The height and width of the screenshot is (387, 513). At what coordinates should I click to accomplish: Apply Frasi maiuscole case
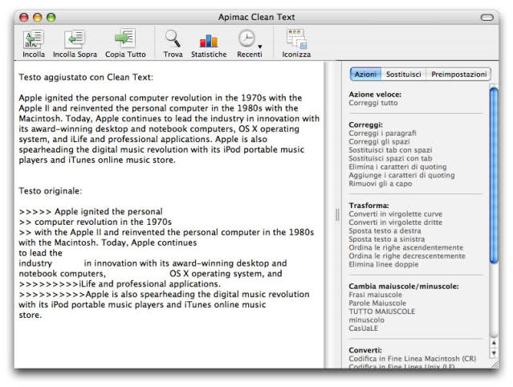pyautogui.click(x=375, y=295)
